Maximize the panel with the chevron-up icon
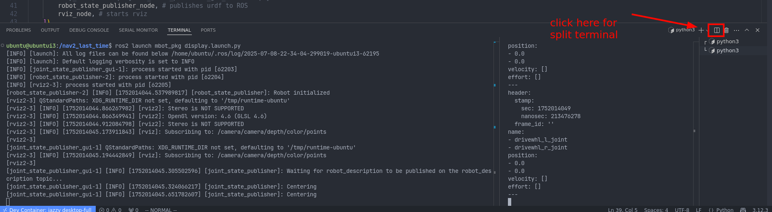 [x=747, y=30]
